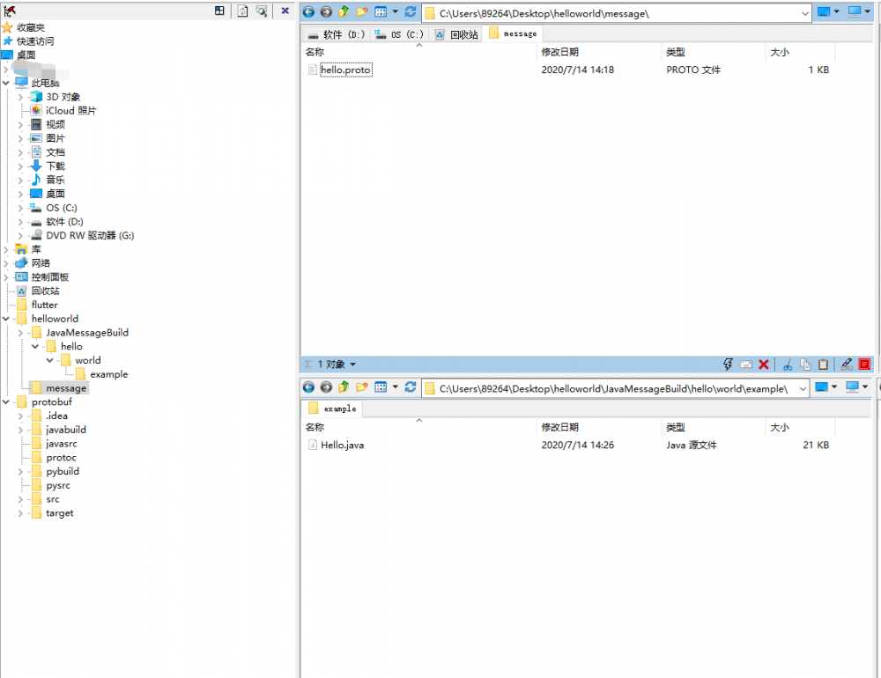This screenshot has height=678, width=881.
Task: Click the tree search icon
Action: 262,11
